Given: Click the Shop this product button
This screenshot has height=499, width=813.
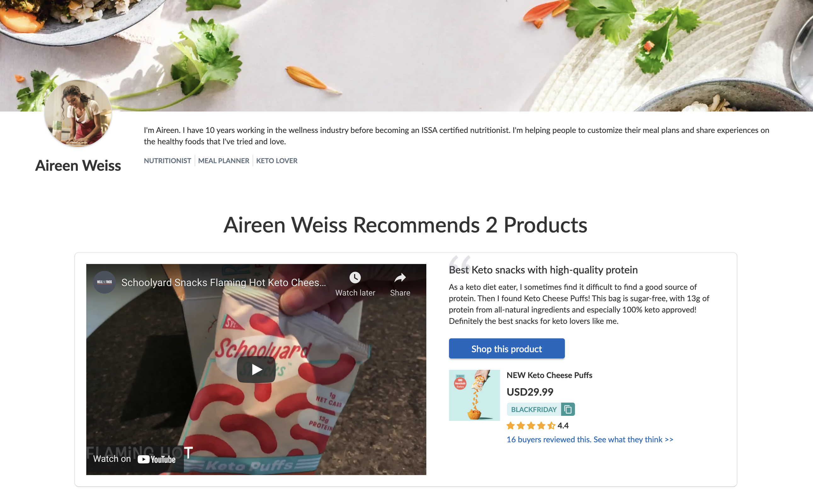Looking at the screenshot, I should click(507, 348).
